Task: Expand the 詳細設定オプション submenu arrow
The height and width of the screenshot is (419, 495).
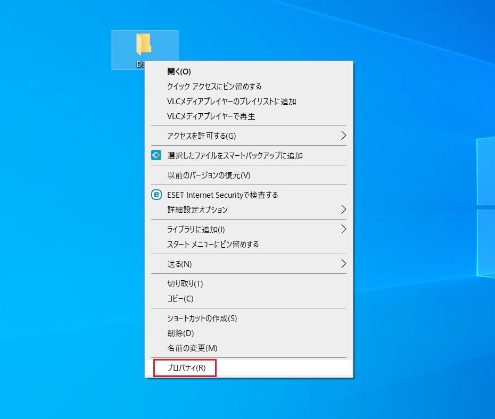Action: [x=343, y=209]
